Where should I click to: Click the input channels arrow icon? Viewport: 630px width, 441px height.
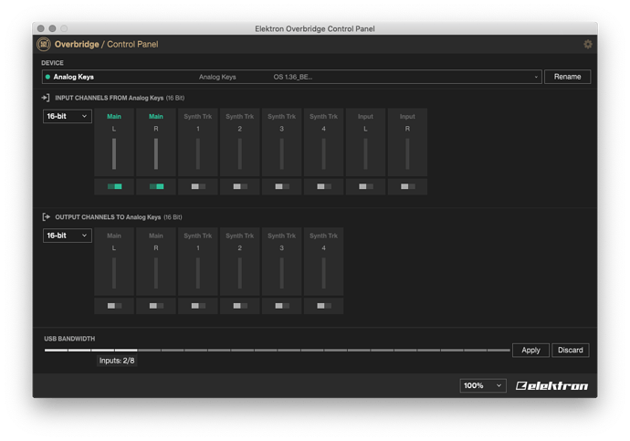[46, 98]
